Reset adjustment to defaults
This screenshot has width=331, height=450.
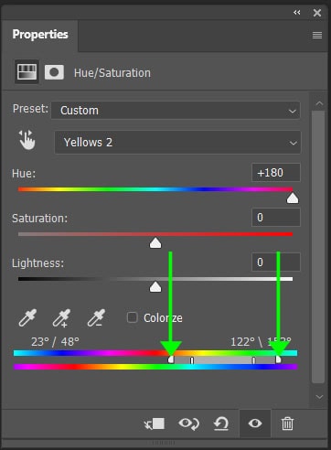[x=221, y=423]
